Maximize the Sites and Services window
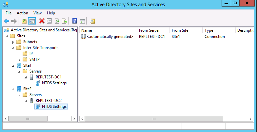257x132 pixels. click(235, 3)
